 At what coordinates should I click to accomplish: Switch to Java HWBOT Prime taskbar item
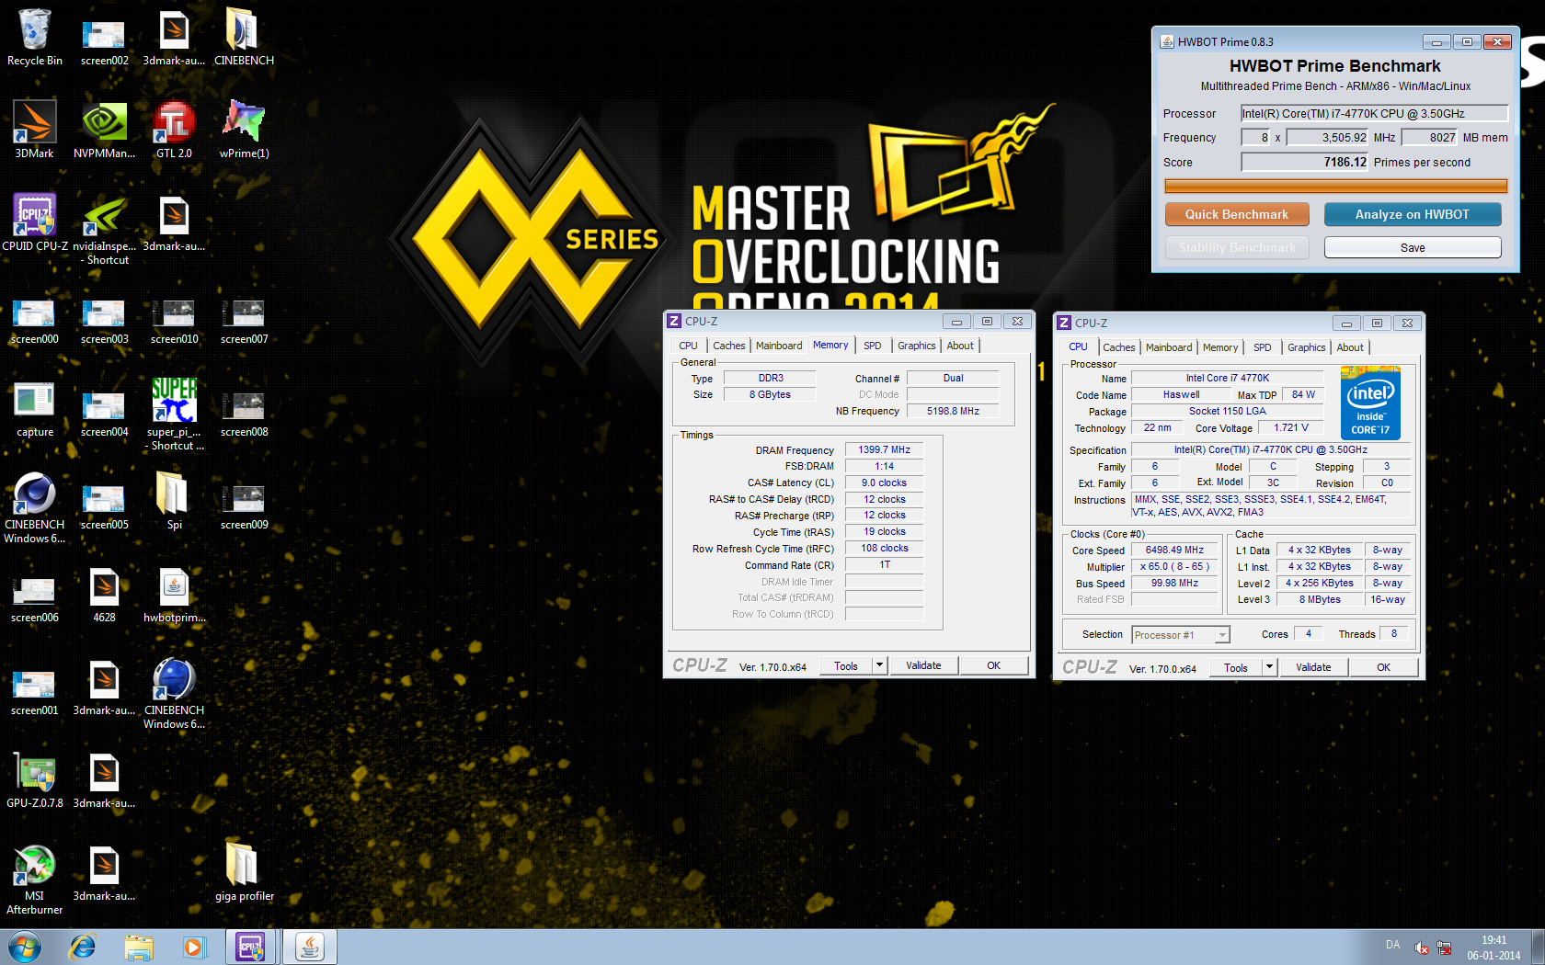tap(310, 947)
